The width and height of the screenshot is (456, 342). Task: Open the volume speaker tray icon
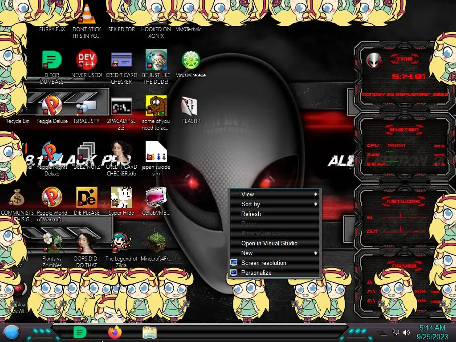(407, 332)
